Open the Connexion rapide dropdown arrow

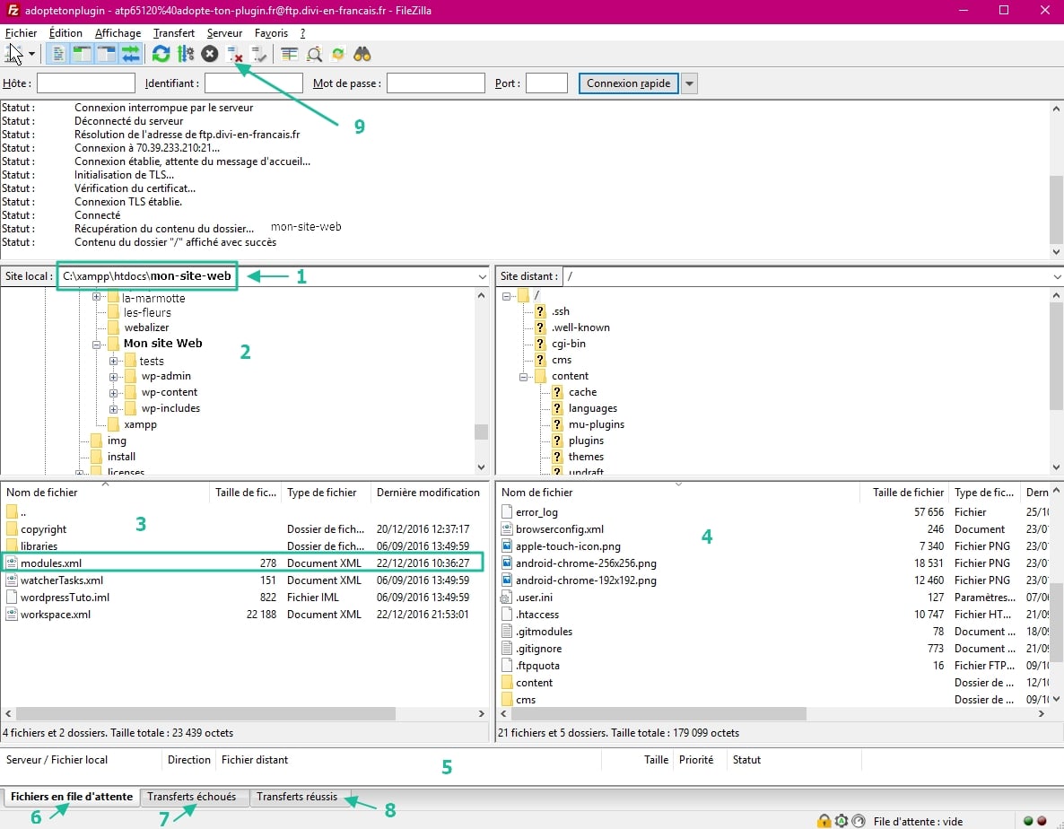tap(688, 83)
